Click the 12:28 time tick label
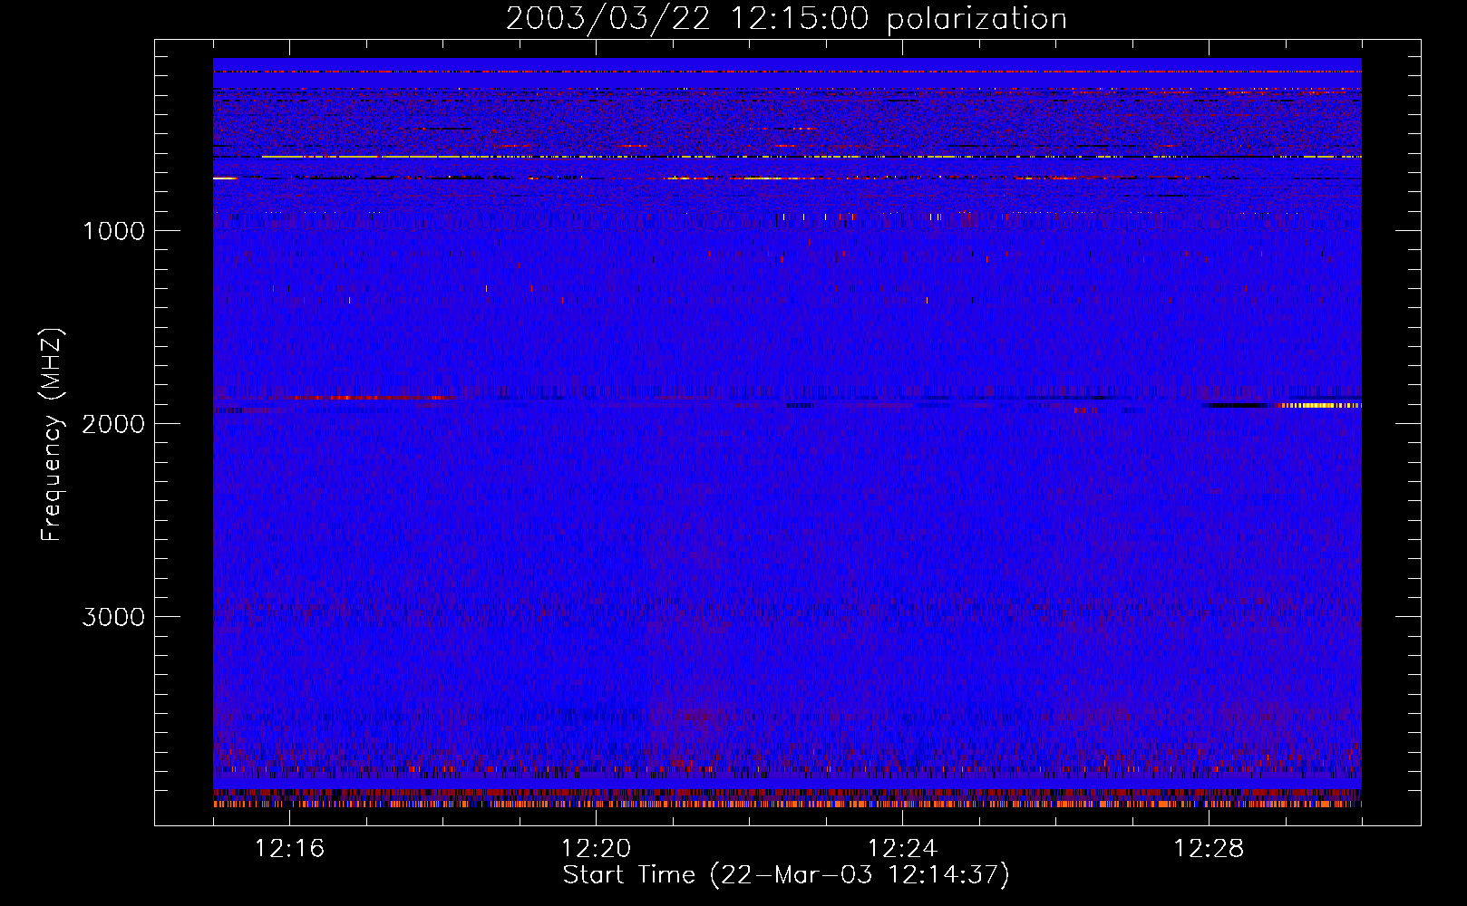 point(1209,849)
